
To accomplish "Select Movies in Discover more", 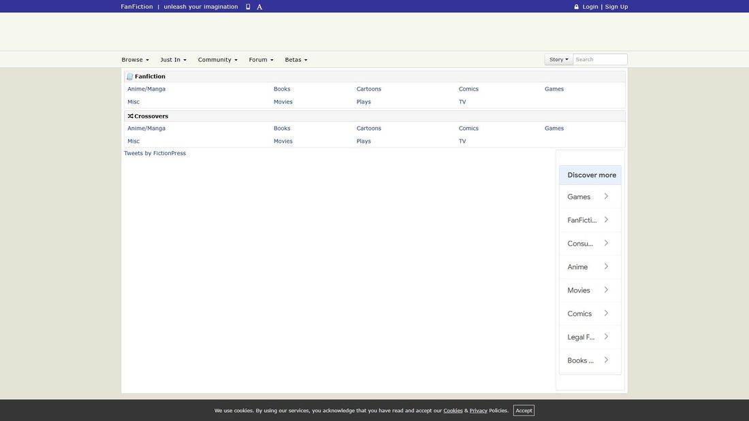I will pyautogui.click(x=590, y=290).
